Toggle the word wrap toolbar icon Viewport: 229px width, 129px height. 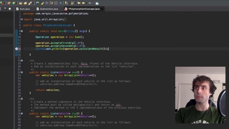point(38,3)
